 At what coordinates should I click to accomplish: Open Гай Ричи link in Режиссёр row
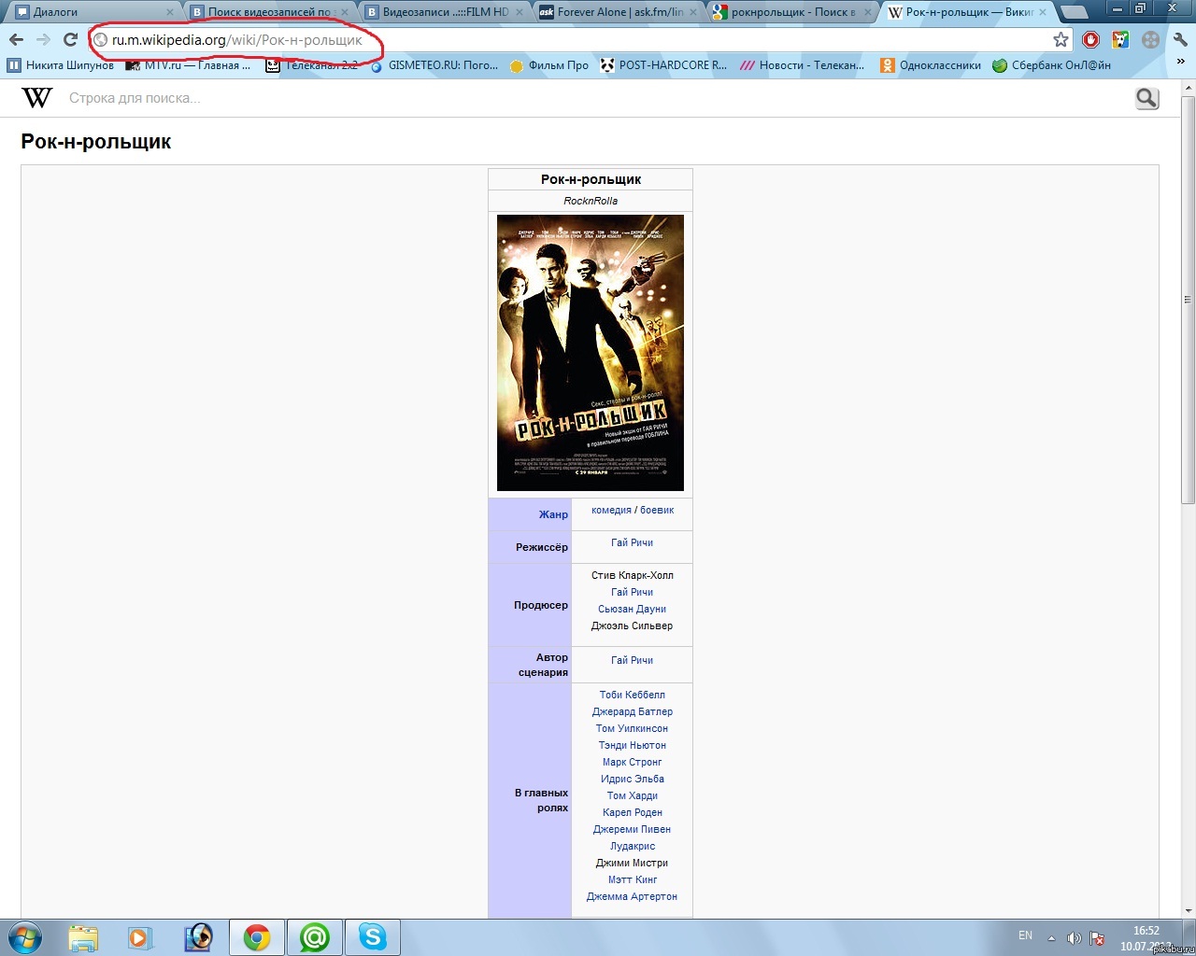[x=632, y=542]
